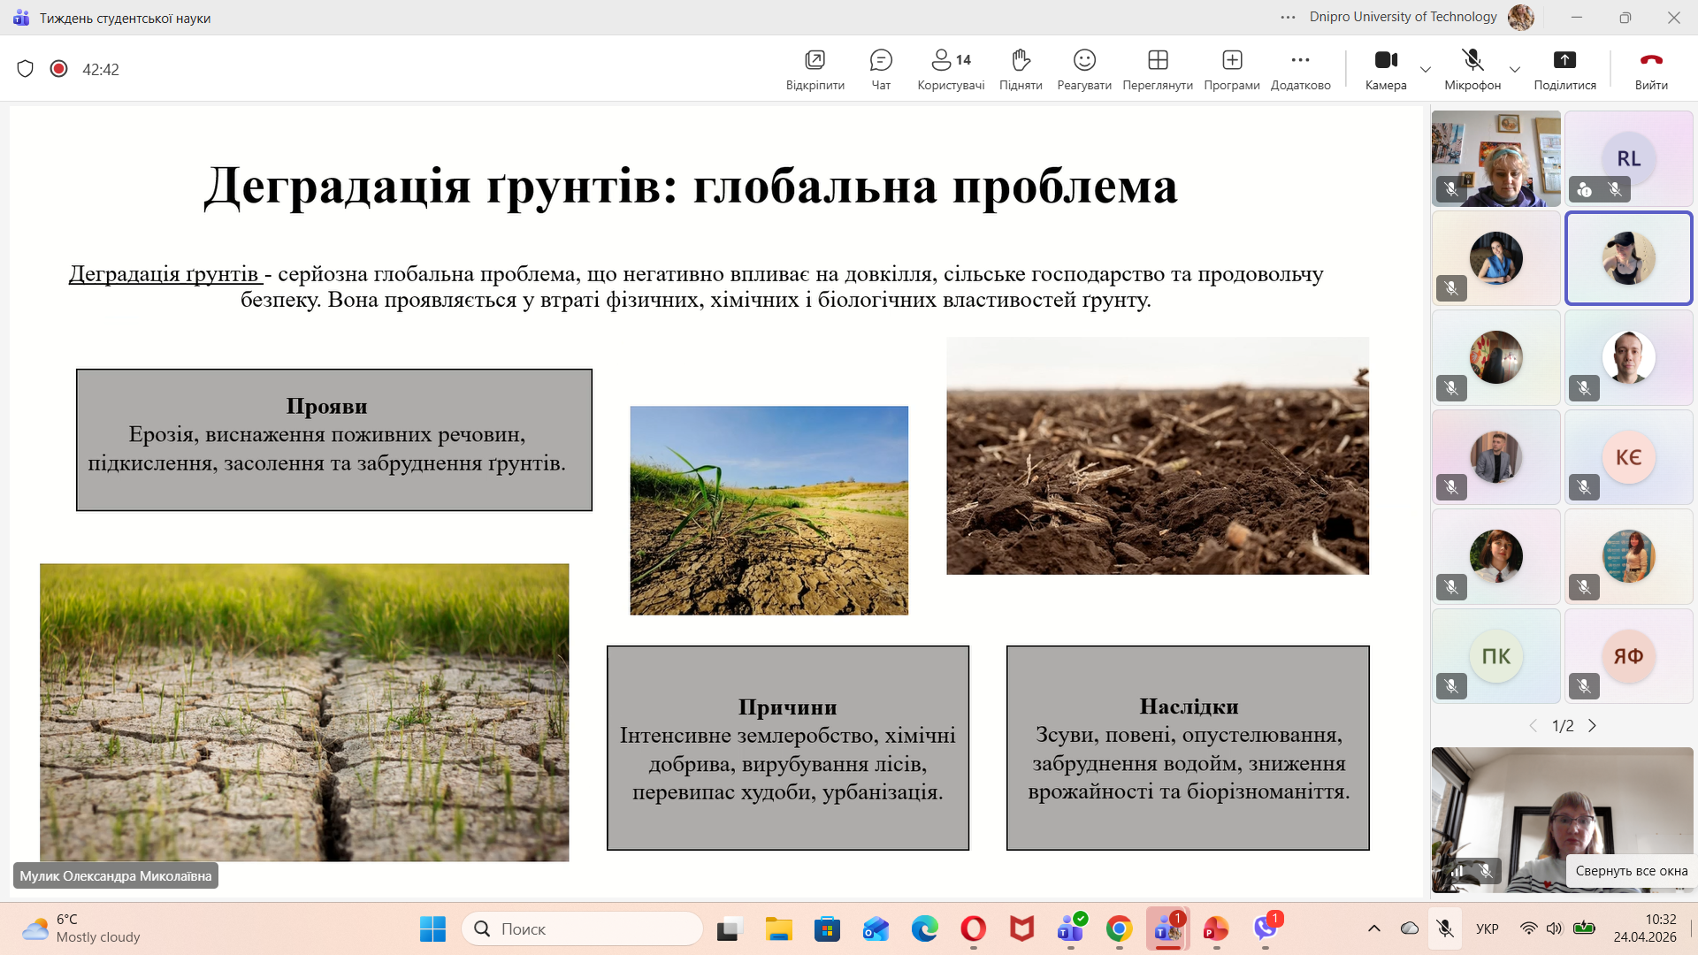Click the Windows taskbar search field

[x=582, y=928]
